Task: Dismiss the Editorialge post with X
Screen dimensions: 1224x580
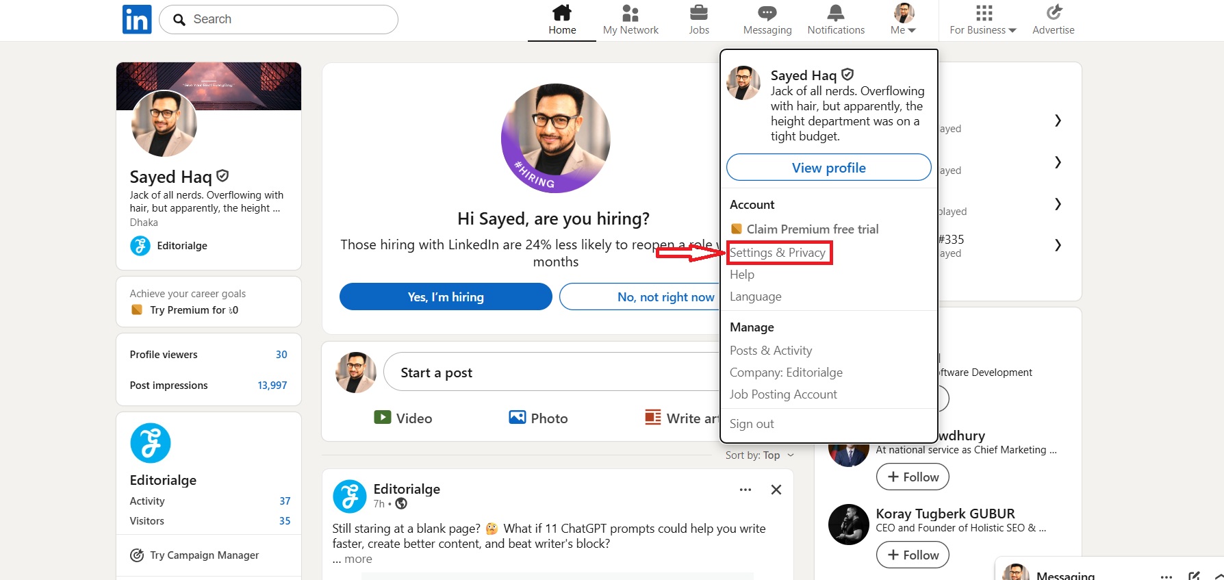Action: [x=776, y=490]
